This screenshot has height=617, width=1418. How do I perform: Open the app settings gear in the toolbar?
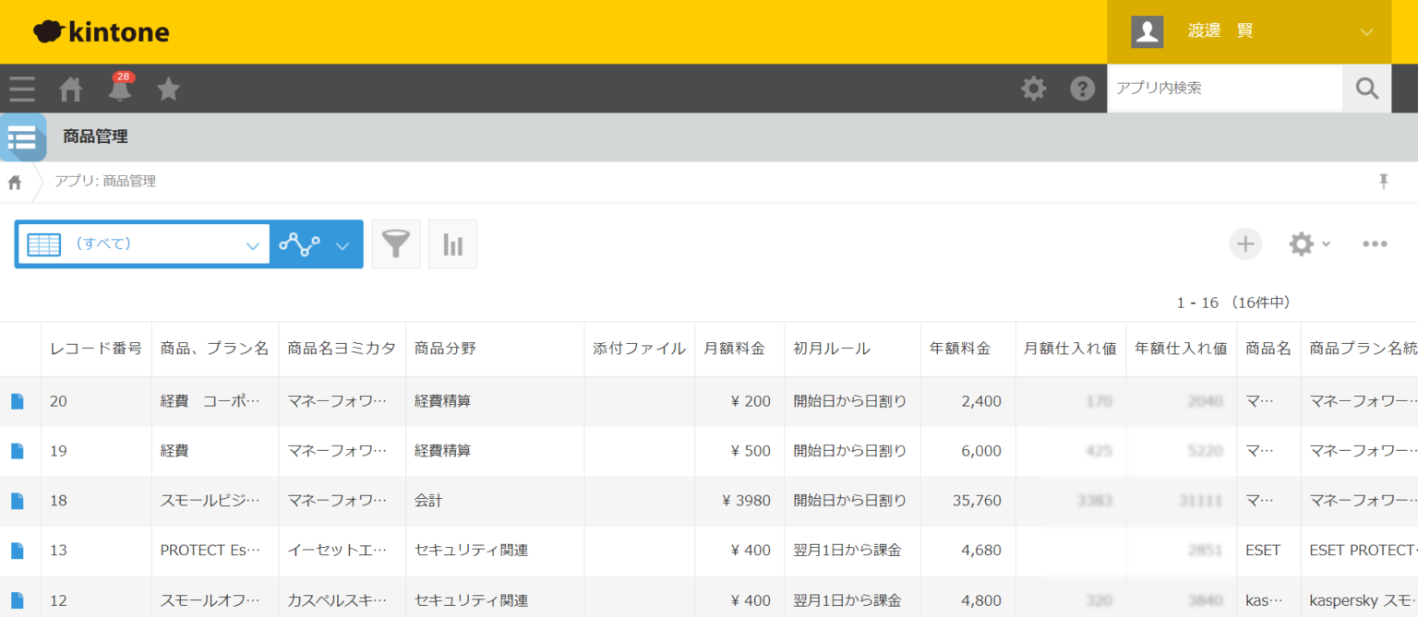pyautogui.click(x=1301, y=243)
